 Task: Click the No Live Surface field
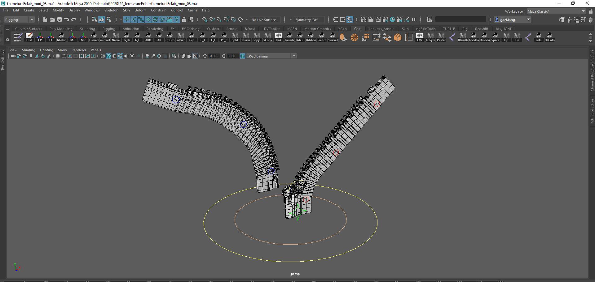264,19
